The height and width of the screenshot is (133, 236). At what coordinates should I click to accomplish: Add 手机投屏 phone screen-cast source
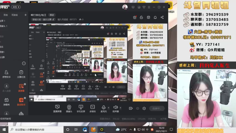click(x=81, y=108)
